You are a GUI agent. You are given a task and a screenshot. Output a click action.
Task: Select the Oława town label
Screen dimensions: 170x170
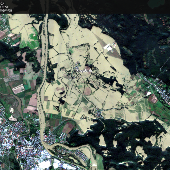pos(28,147)
